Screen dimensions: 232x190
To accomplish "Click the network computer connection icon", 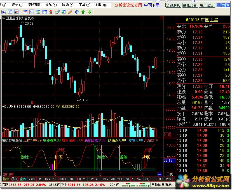I will tap(57, 12).
